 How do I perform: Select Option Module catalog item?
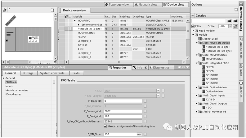click(214, 91)
